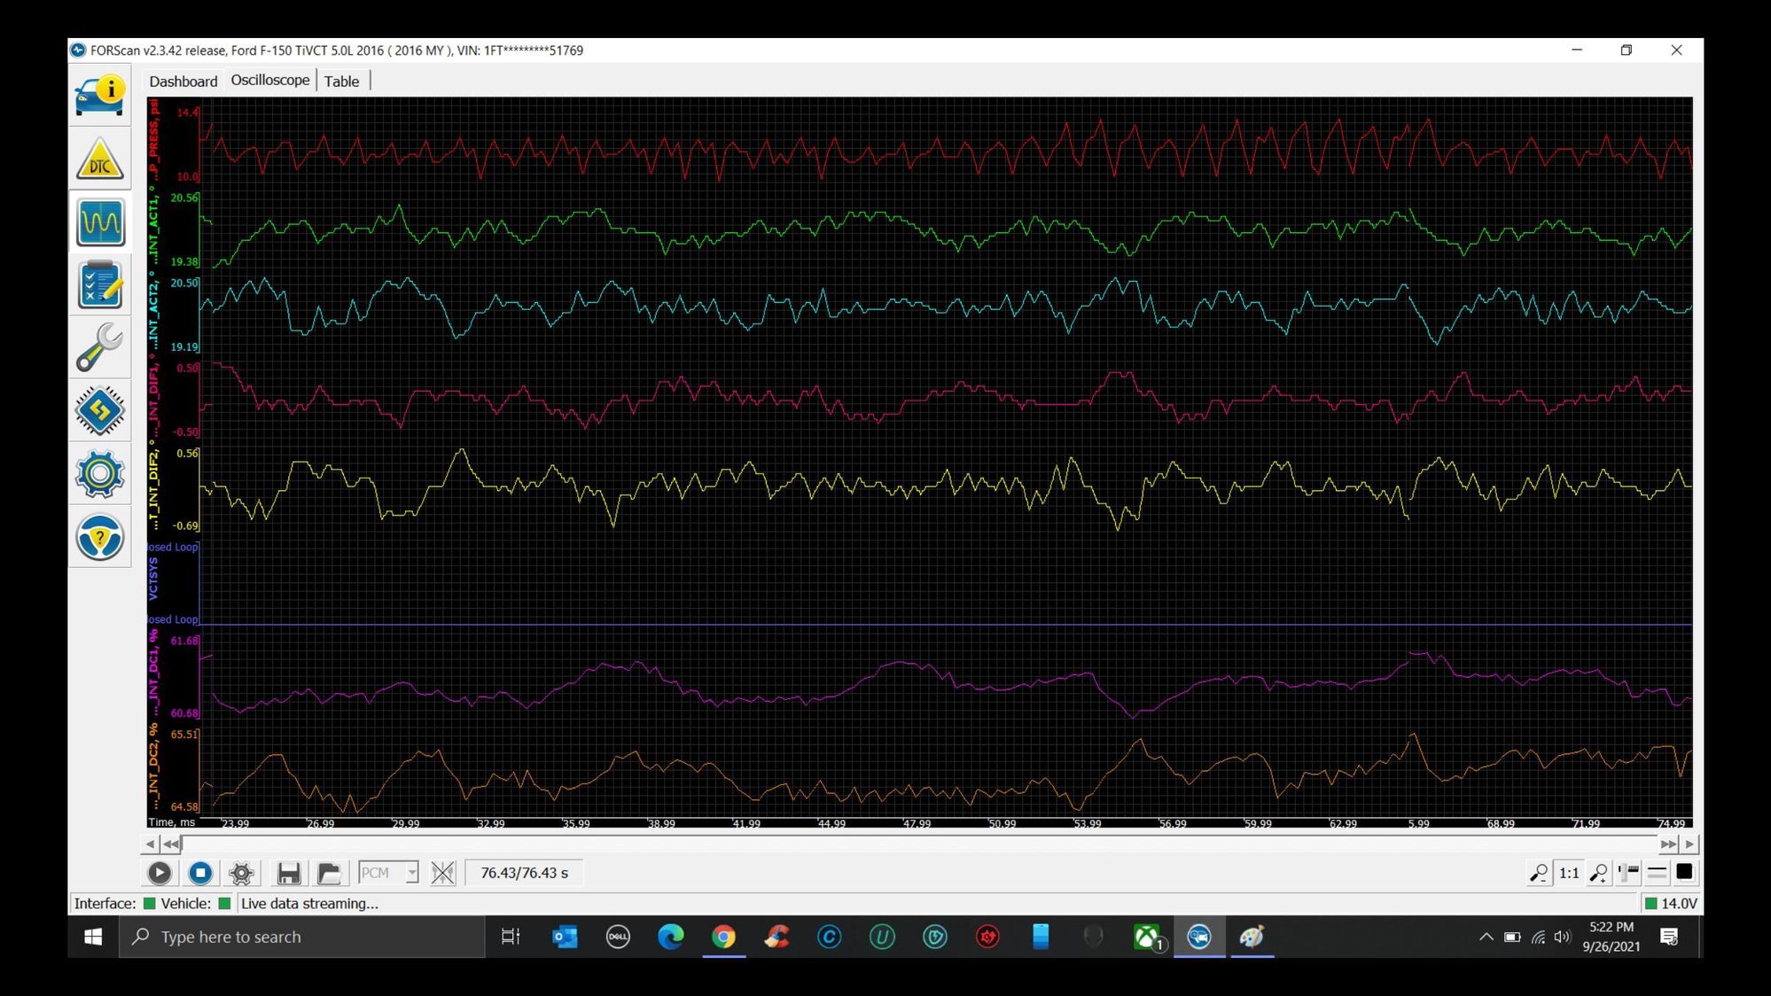Open Google Chrome from the taskbar
The image size is (1771, 996).
tap(723, 937)
